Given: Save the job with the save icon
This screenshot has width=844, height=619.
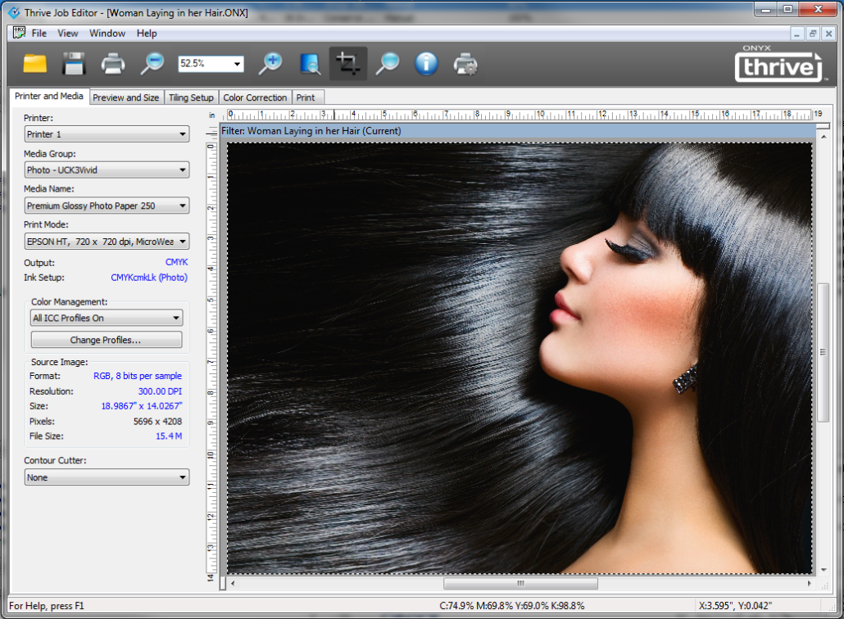Looking at the screenshot, I should (x=73, y=63).
